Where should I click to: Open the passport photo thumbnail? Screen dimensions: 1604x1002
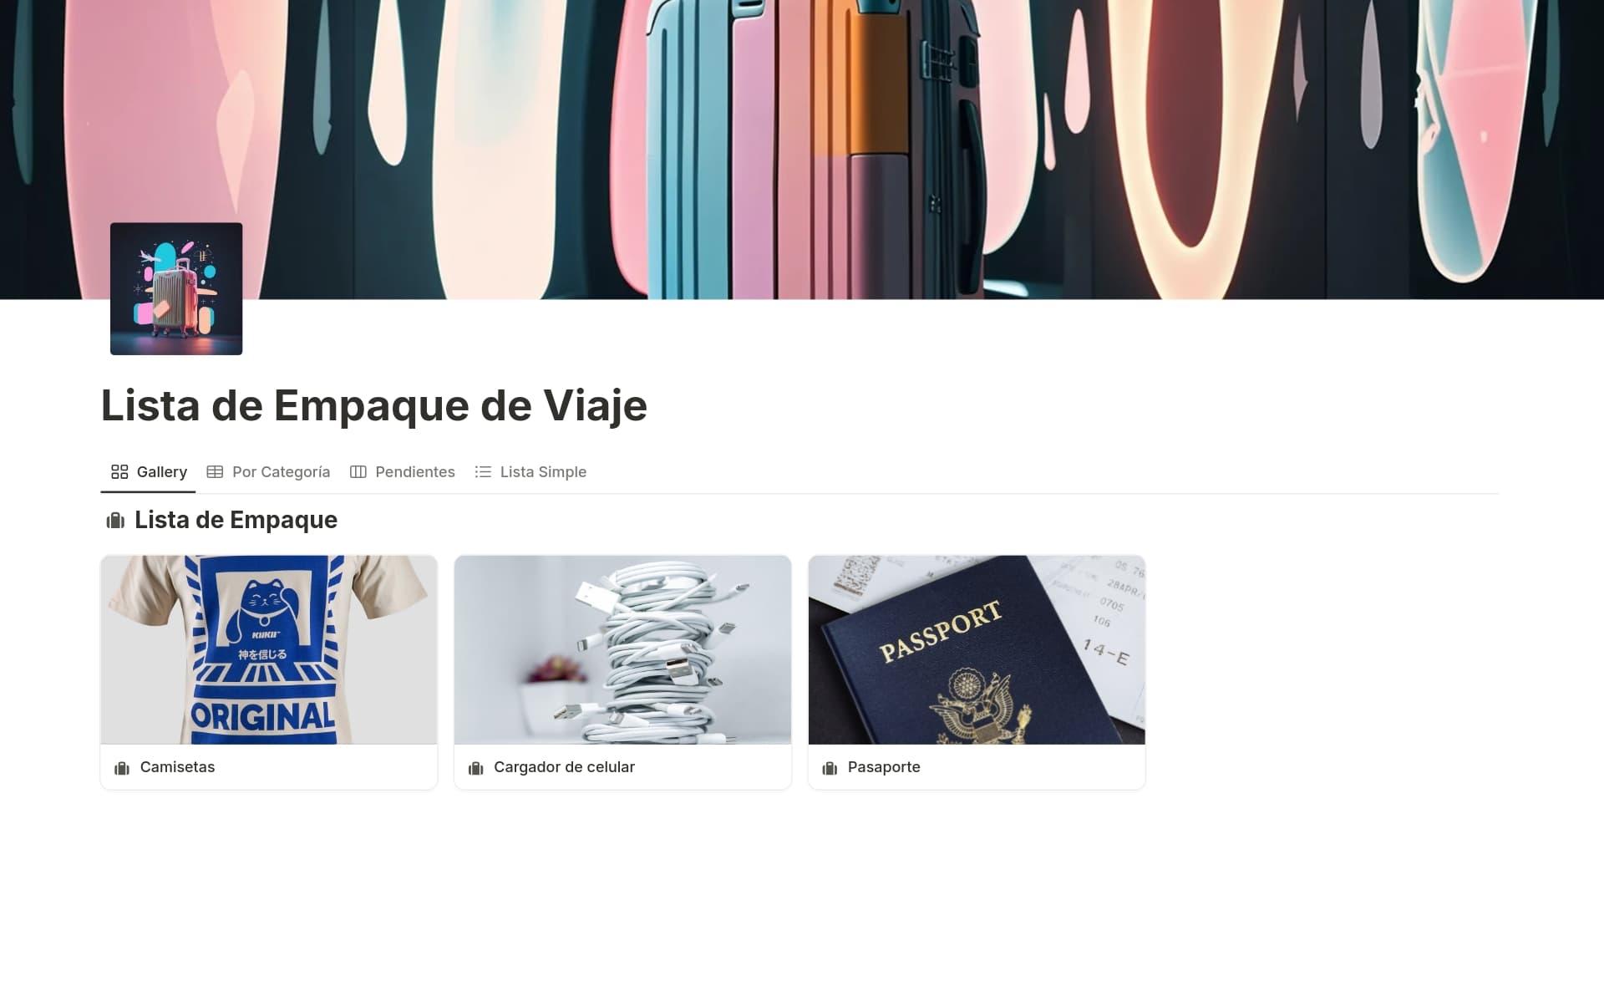[x=977, y=649]
